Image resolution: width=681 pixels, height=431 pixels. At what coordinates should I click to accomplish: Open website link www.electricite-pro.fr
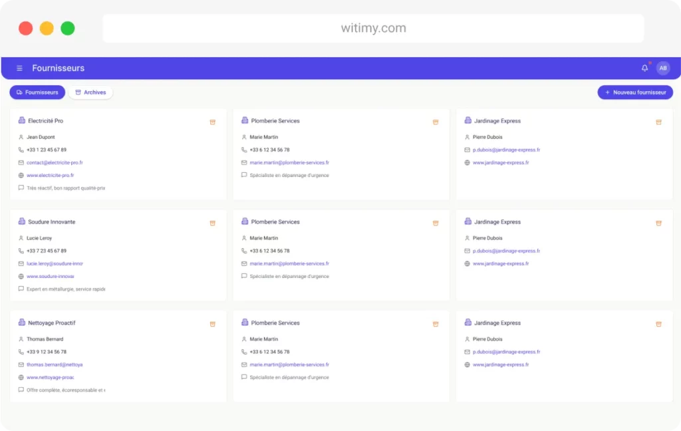51,175
